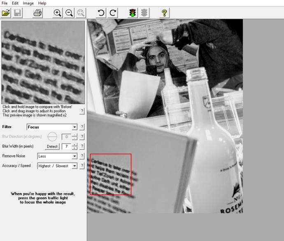Open the Filter dropdown showing Focus

coord(74,127)
